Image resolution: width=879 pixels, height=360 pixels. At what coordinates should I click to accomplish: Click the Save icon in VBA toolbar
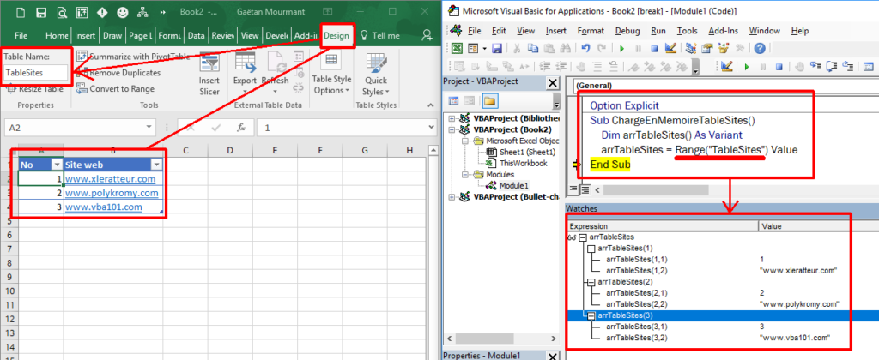pyautogui.click(x=499, y=48)
